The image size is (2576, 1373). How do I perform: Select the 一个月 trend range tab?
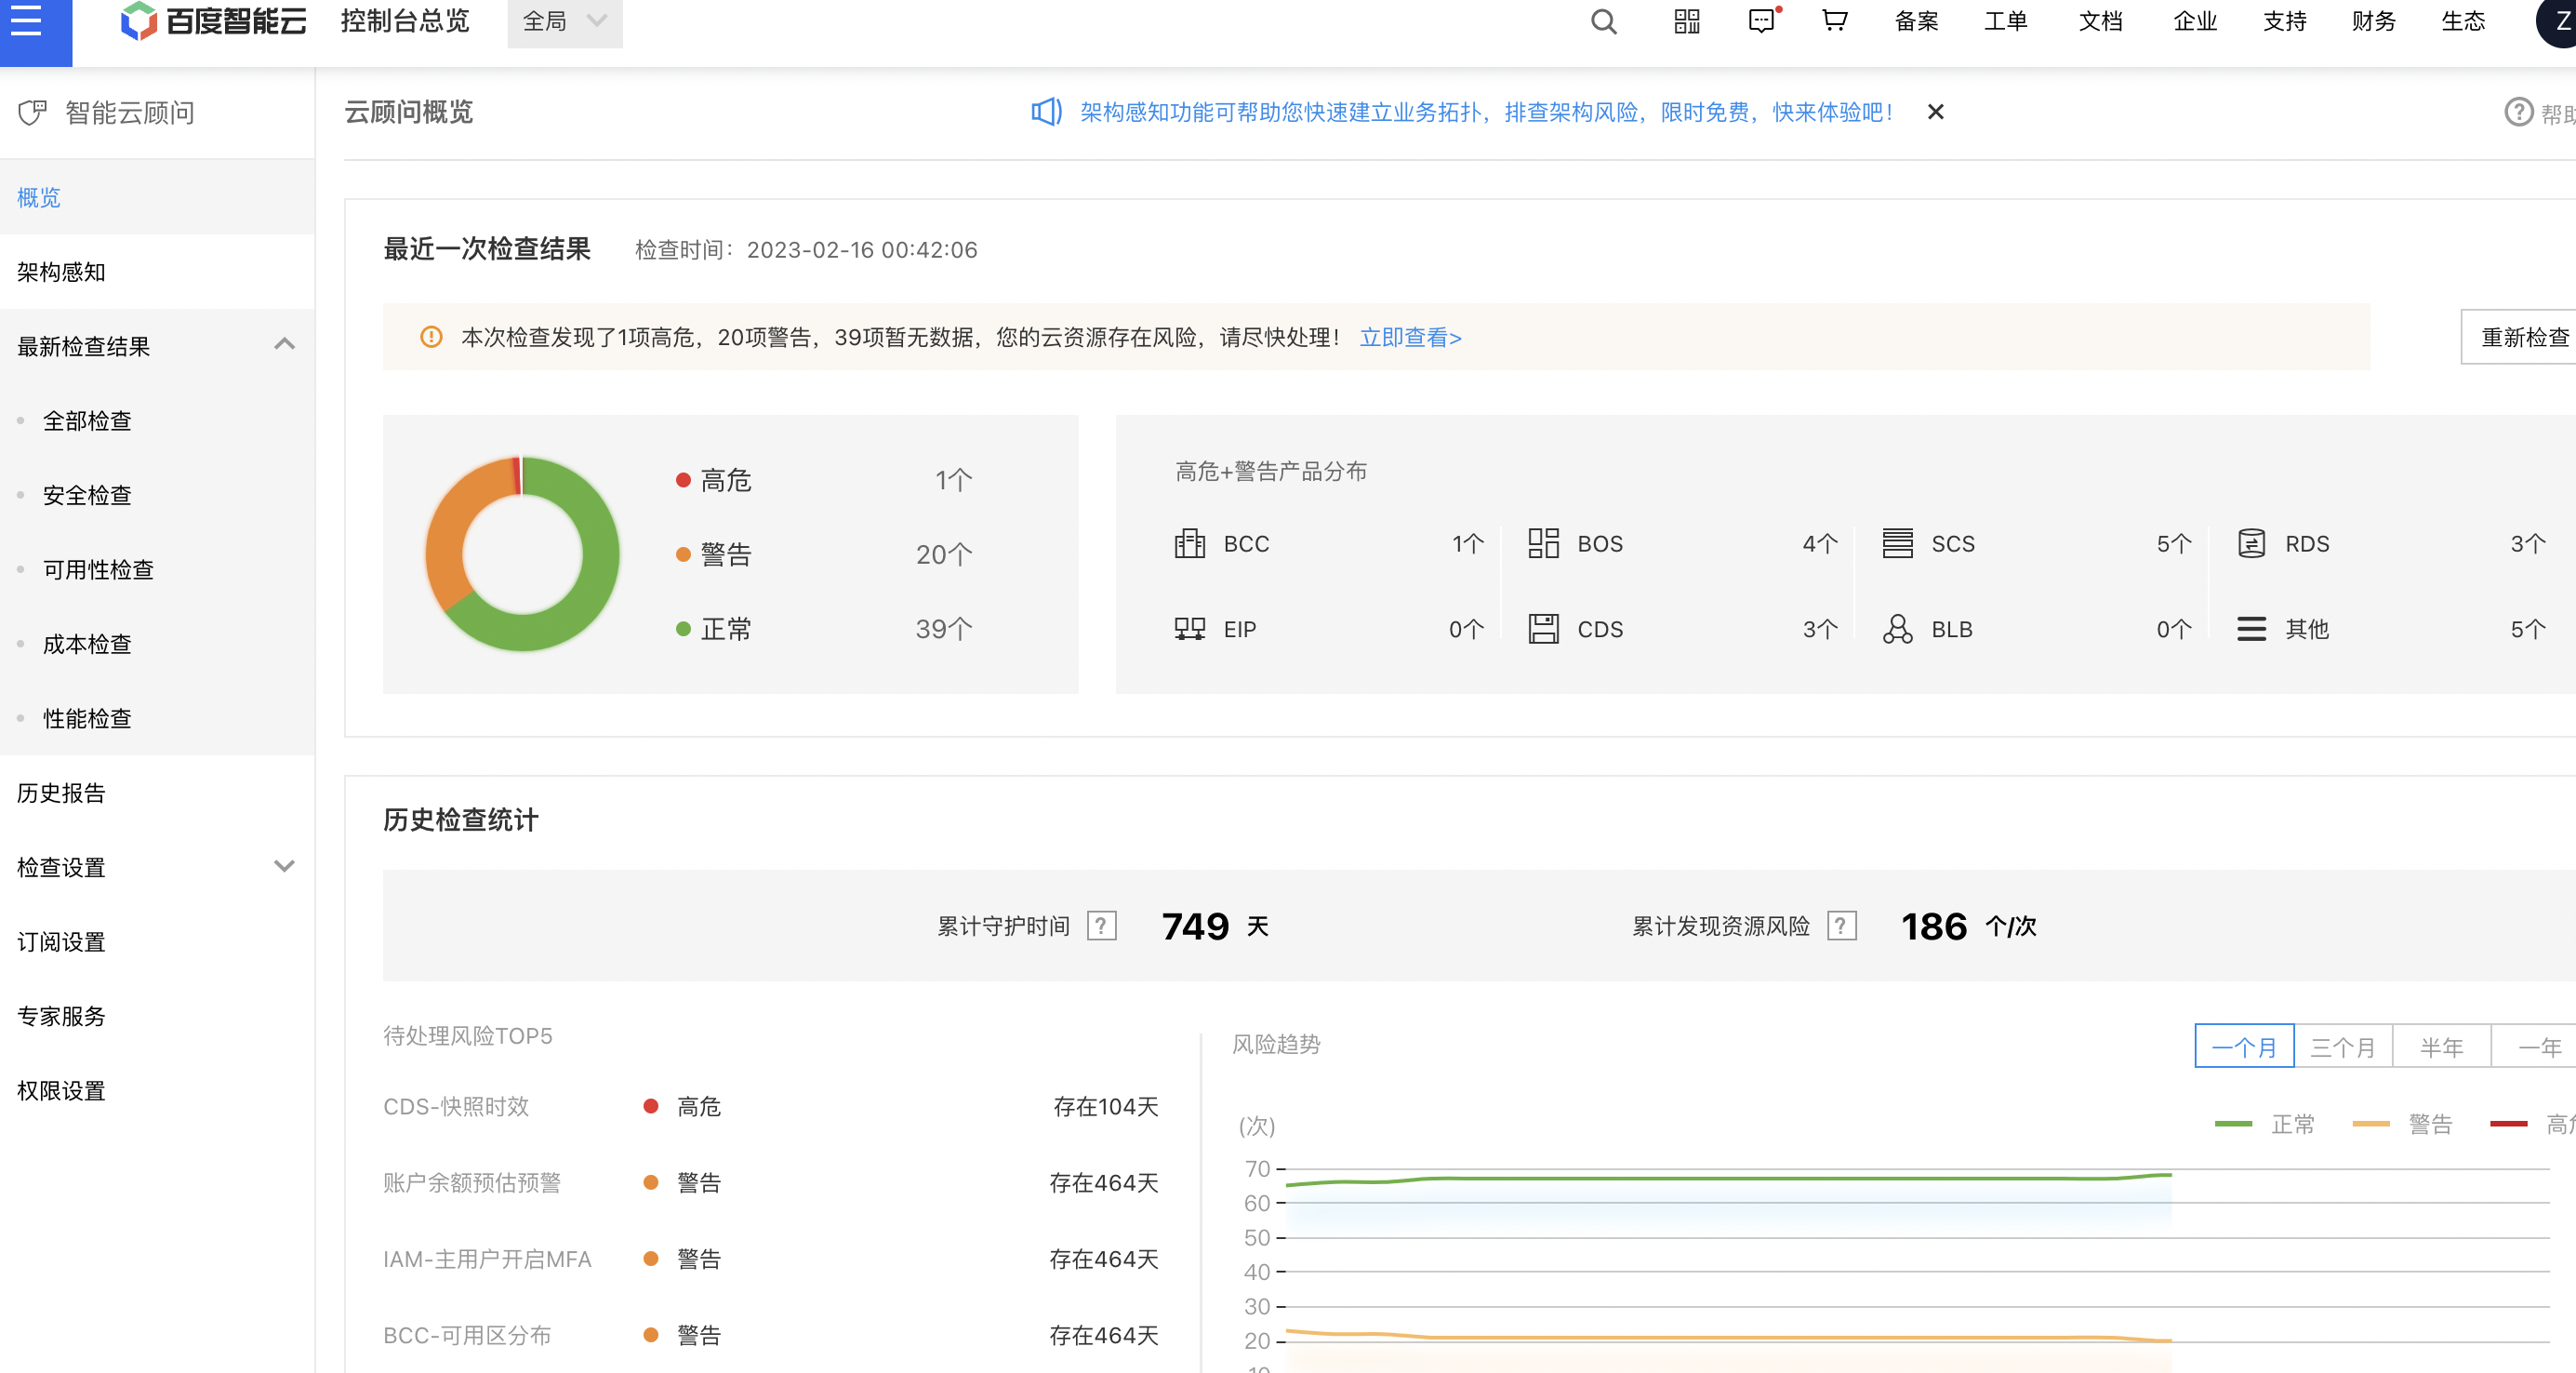[x=2243, y=1046]
